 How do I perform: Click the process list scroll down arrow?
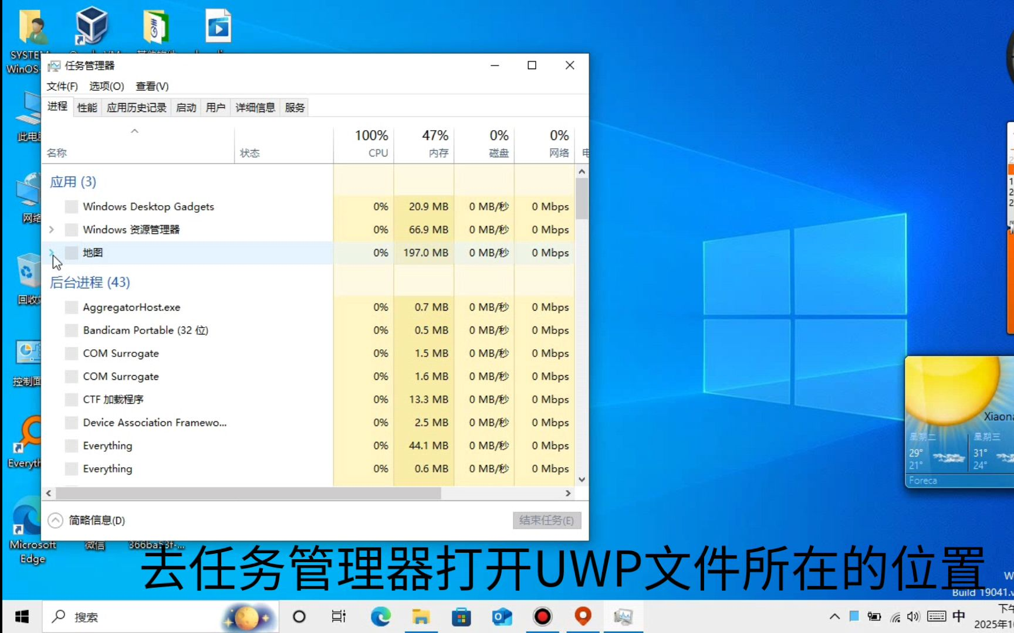[x=582, y=479]
